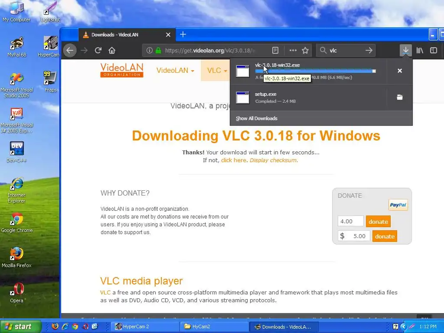Select Dev-C++ desktop shortcut
Viewport: 444px width, 333px height.
pyautogui.click(x=16, y=152)
